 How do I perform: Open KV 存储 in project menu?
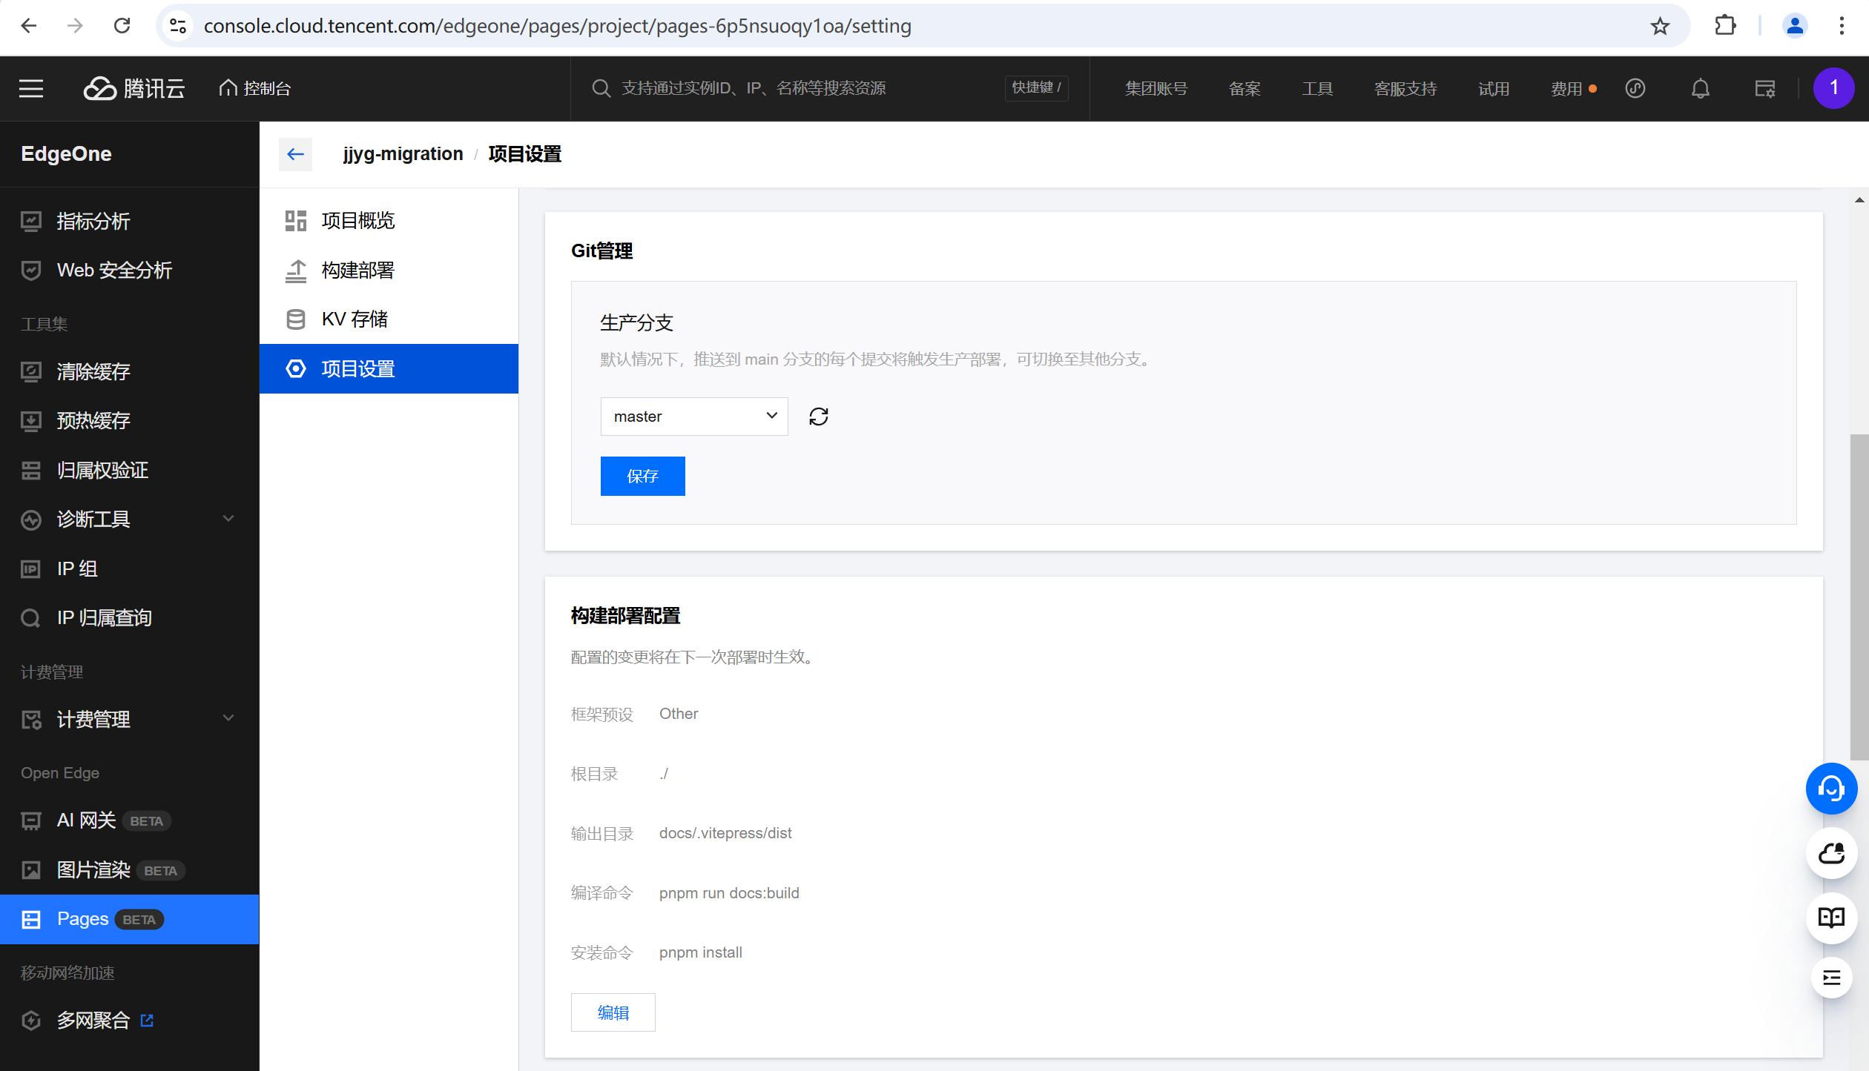[x=355, y=319]
